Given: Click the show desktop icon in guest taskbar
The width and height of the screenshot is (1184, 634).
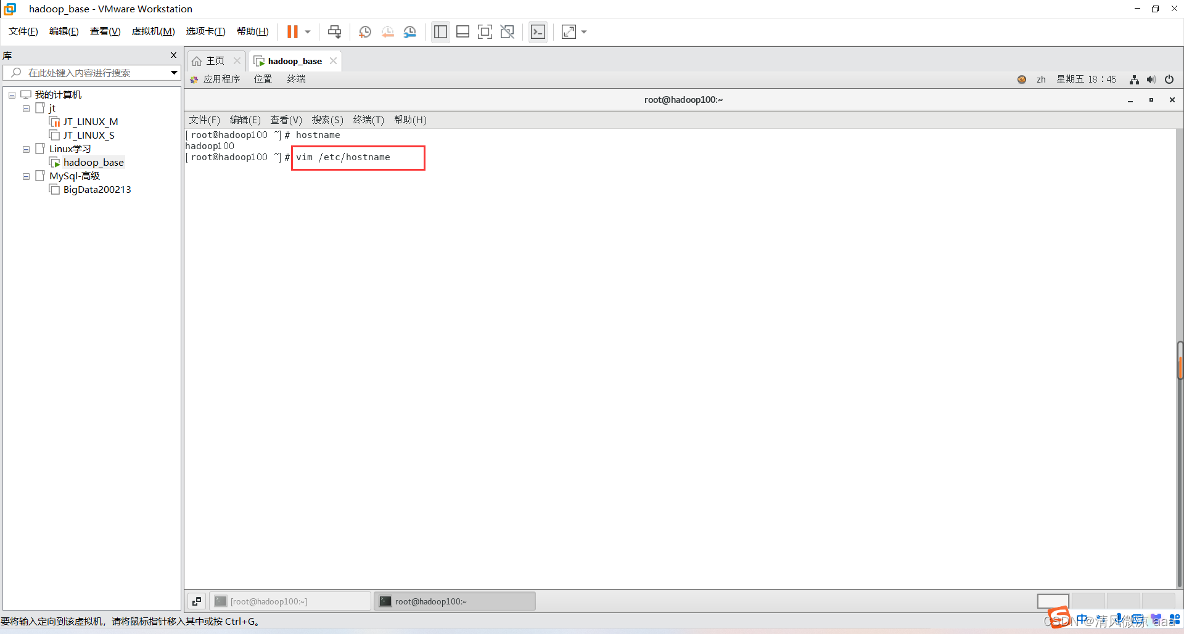Looking at the screenshot, I should [197, 601].
